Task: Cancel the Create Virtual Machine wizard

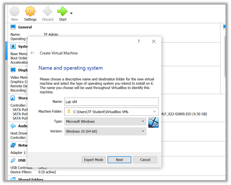Action: coord(145,160)
